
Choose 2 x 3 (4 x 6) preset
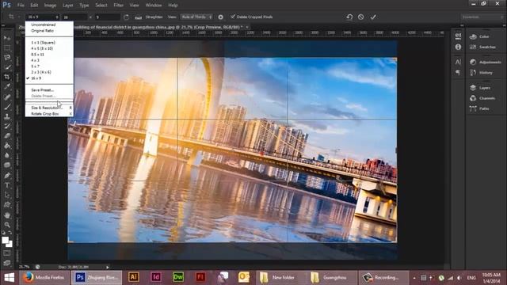pos(41,72)
